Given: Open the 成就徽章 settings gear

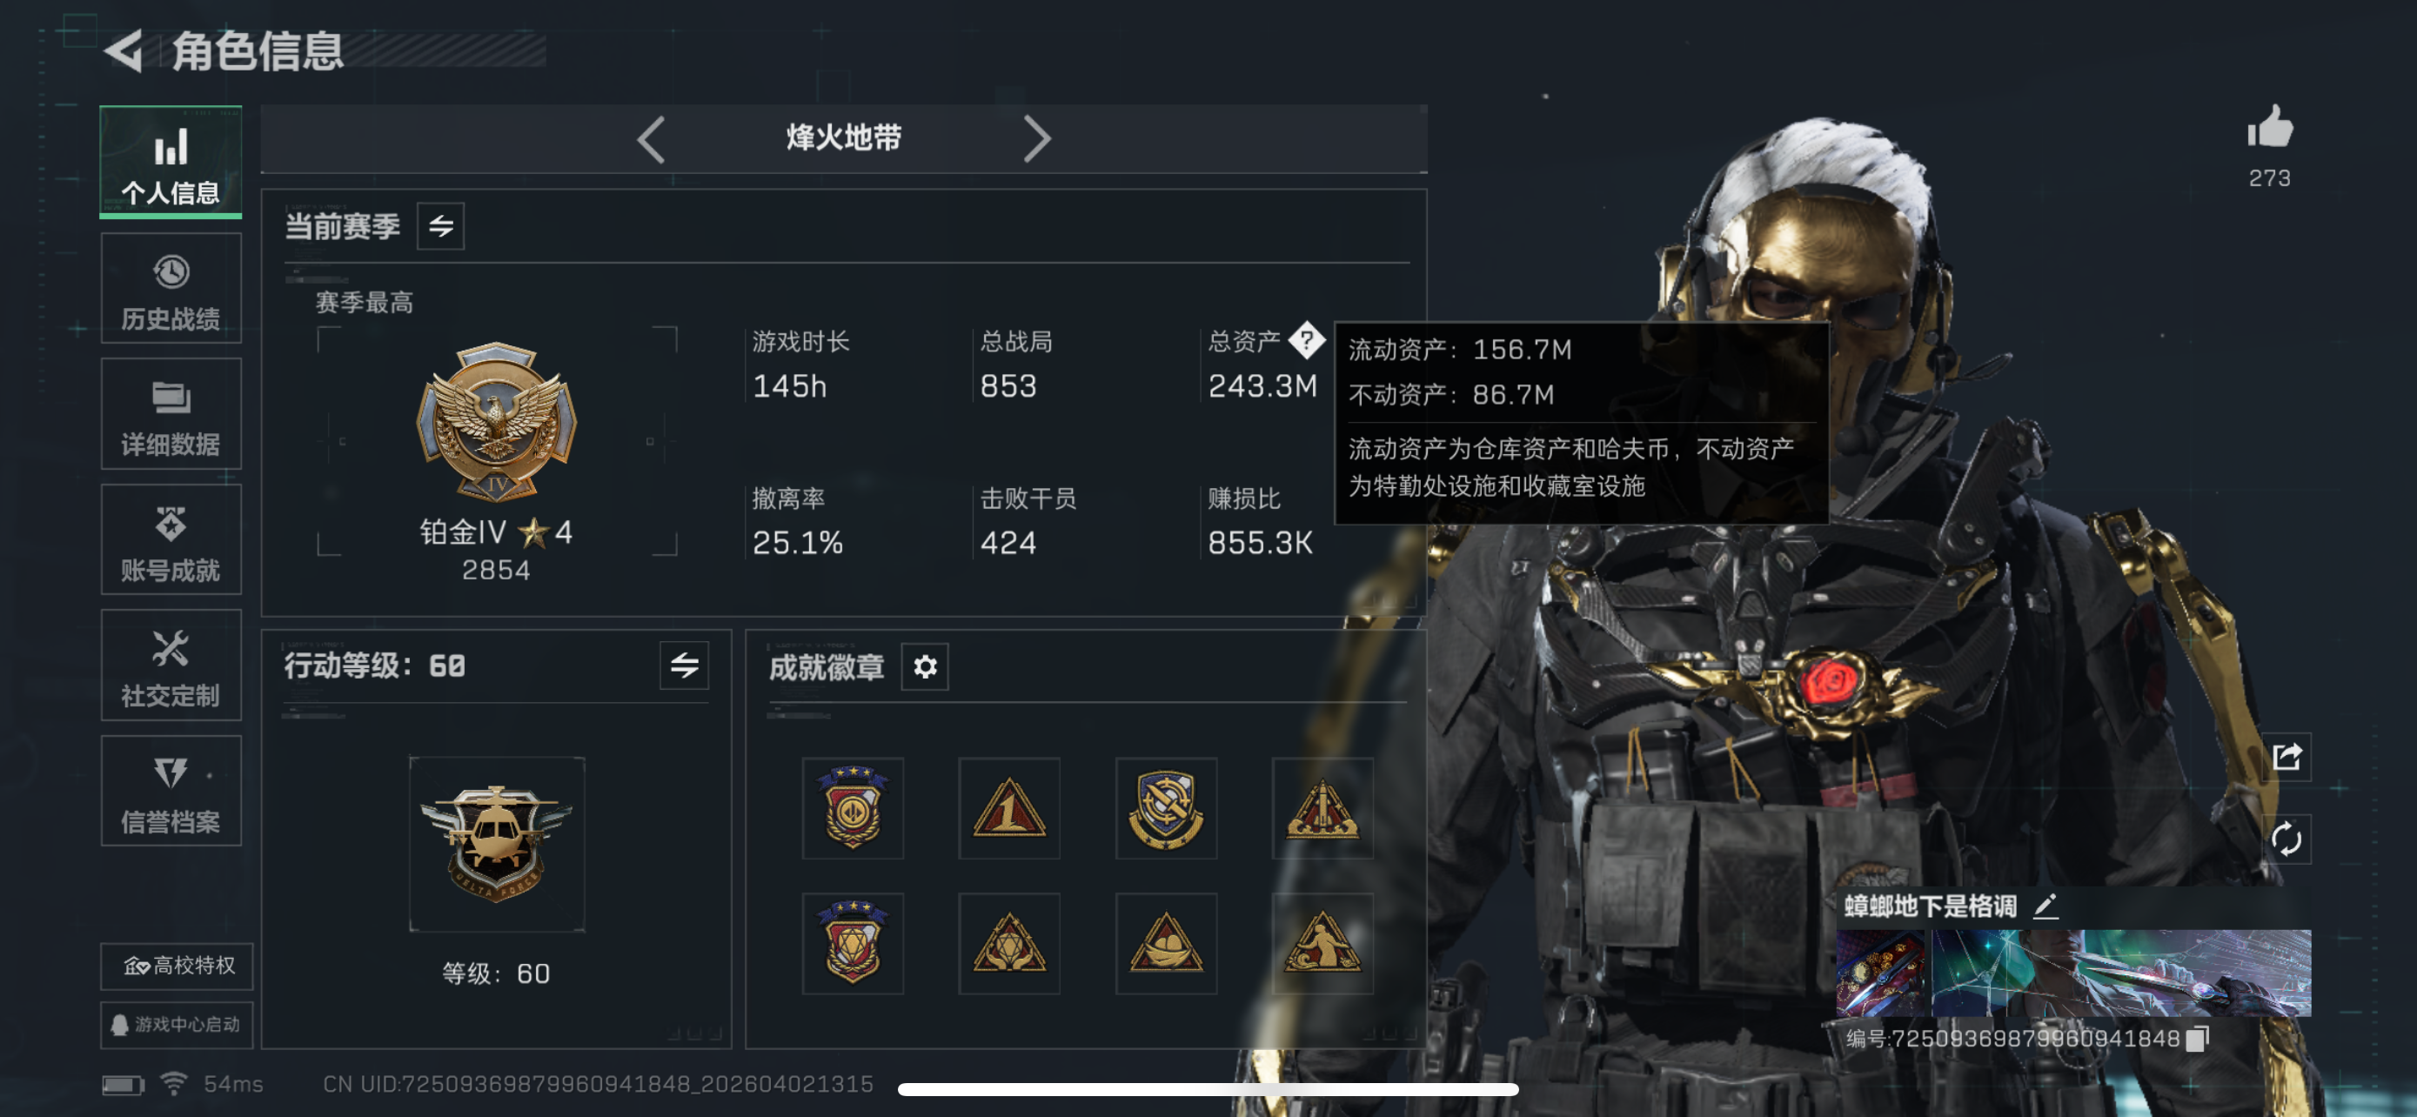Looking at the screenshot, I should (925, 667).
